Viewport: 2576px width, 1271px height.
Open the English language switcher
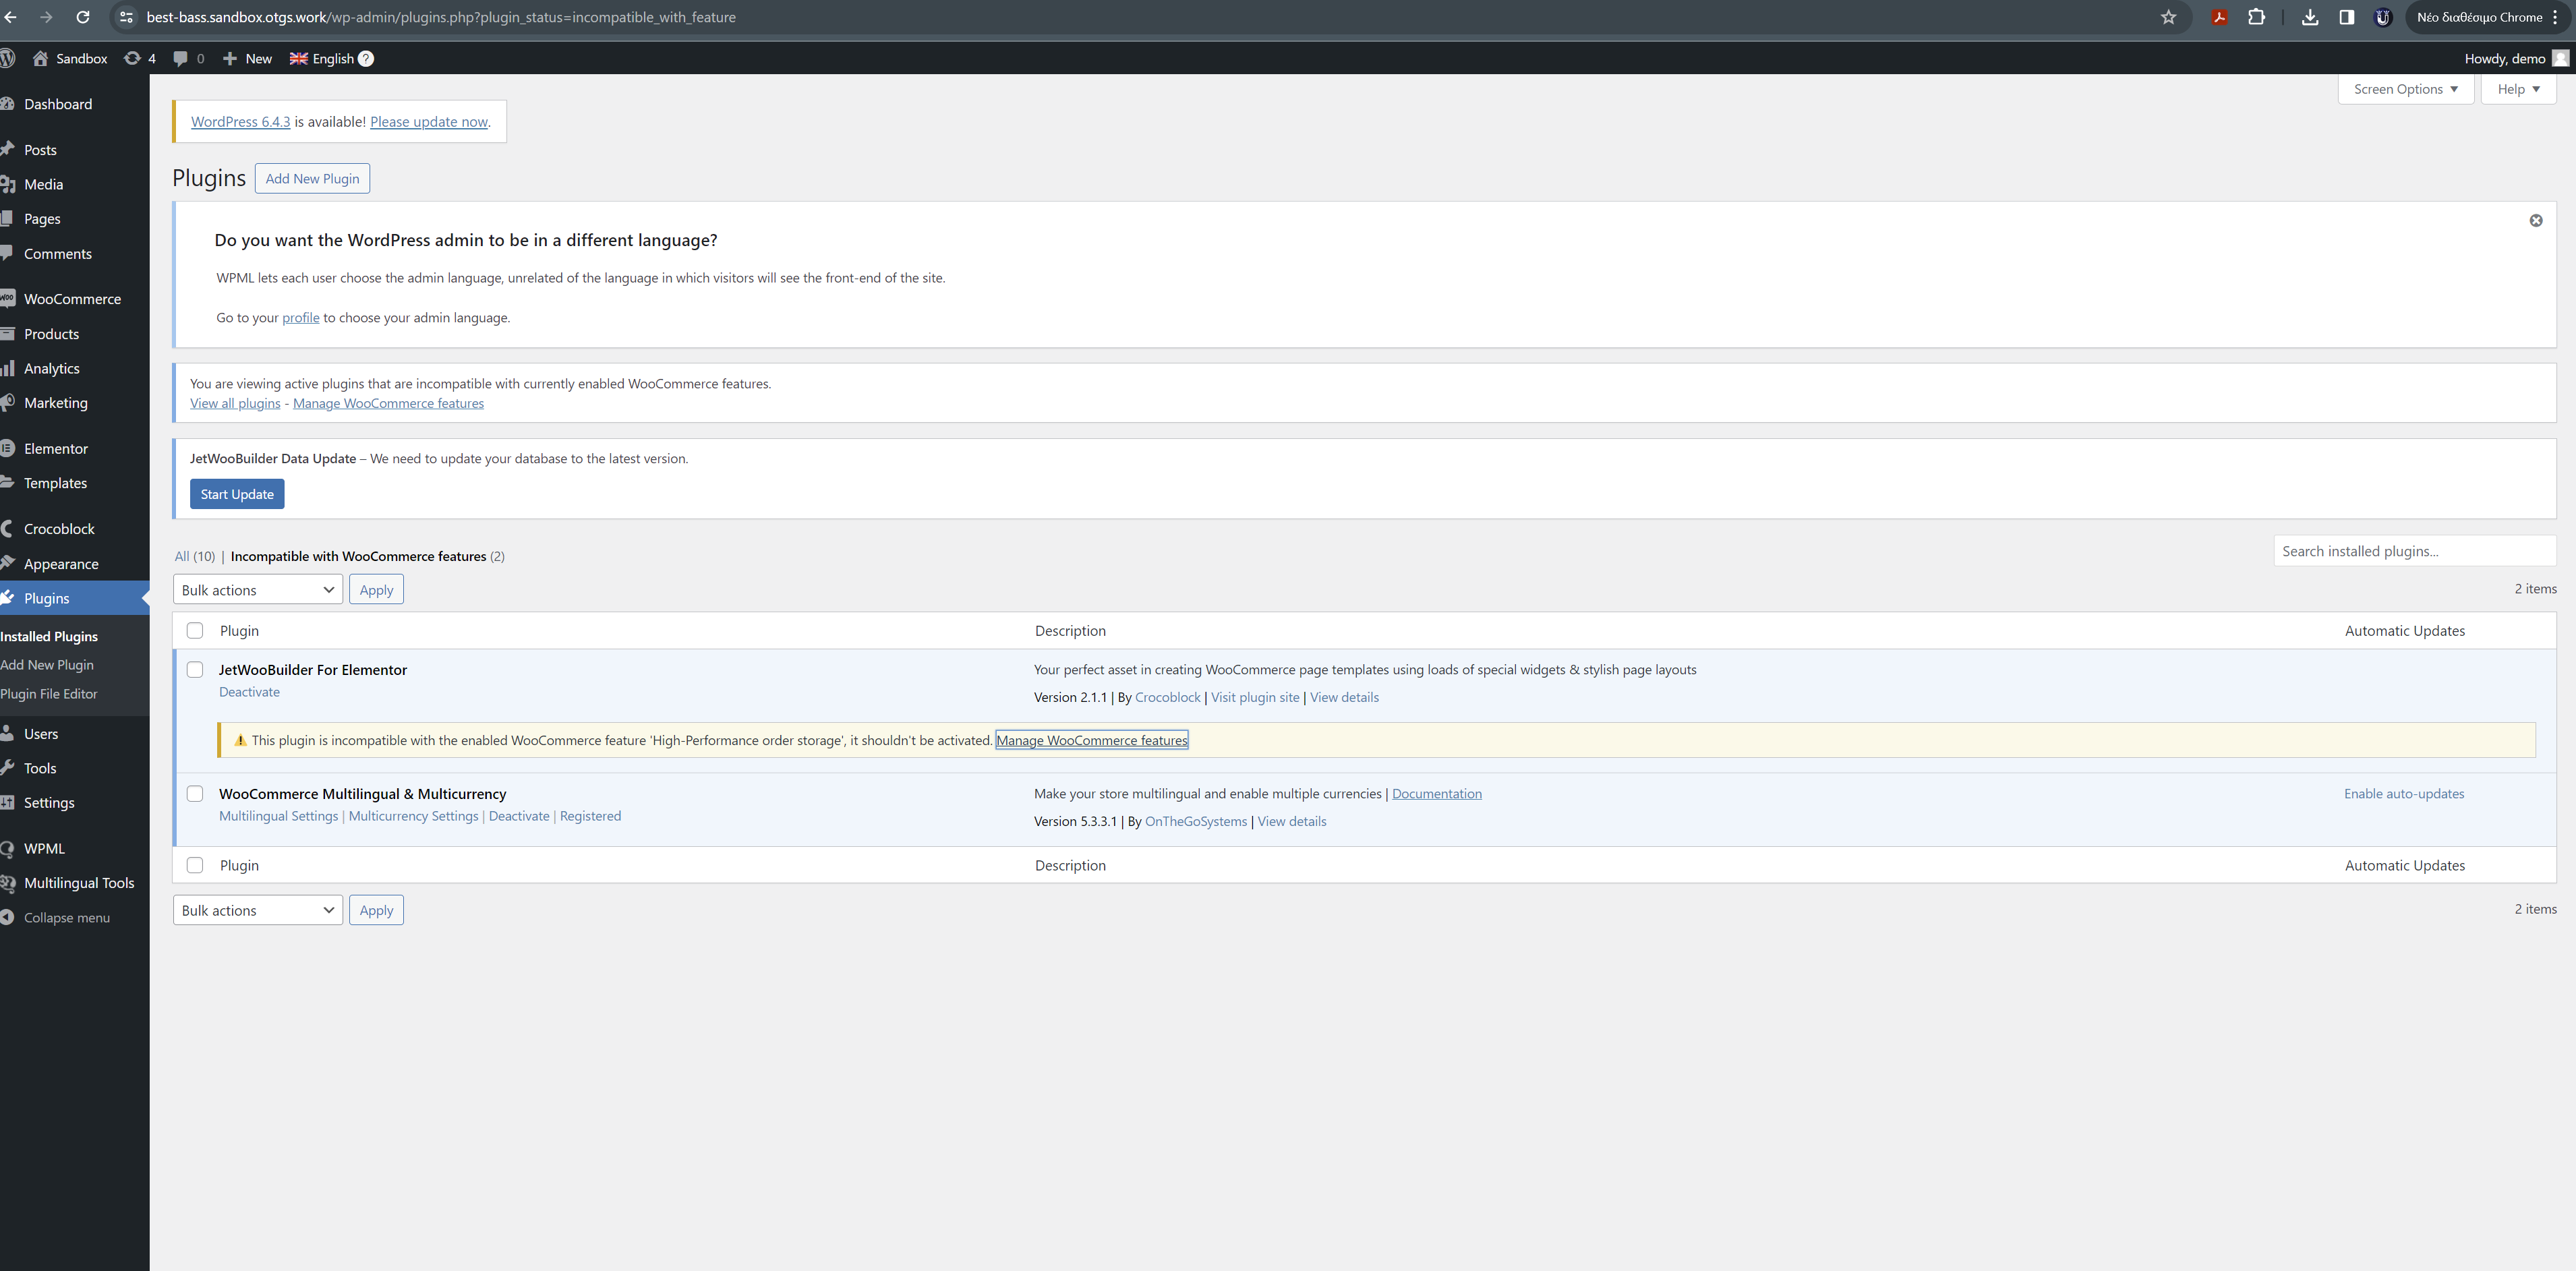pyautogui.click(x=322, y=58)
